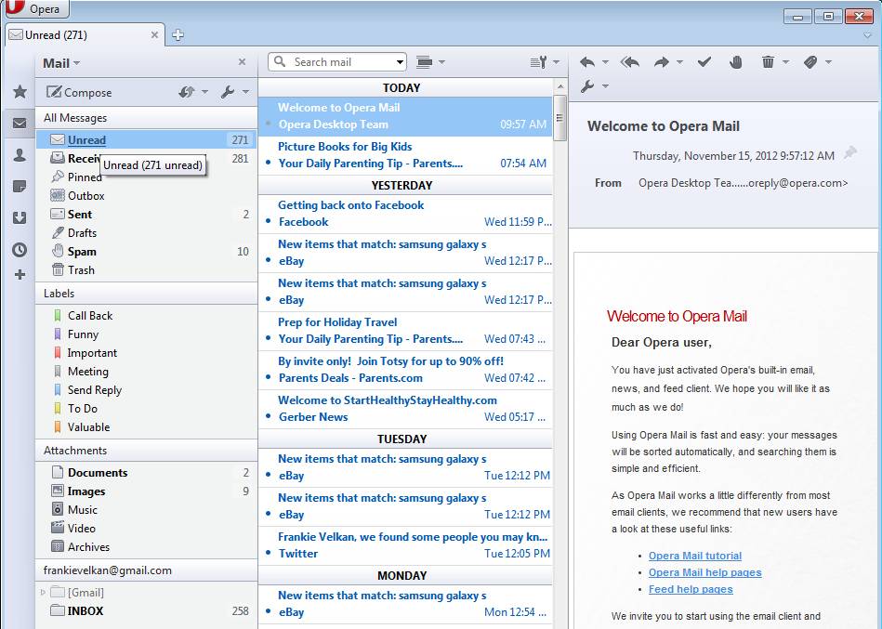Click the mail panel wrench settings icon

pos(228,92)
